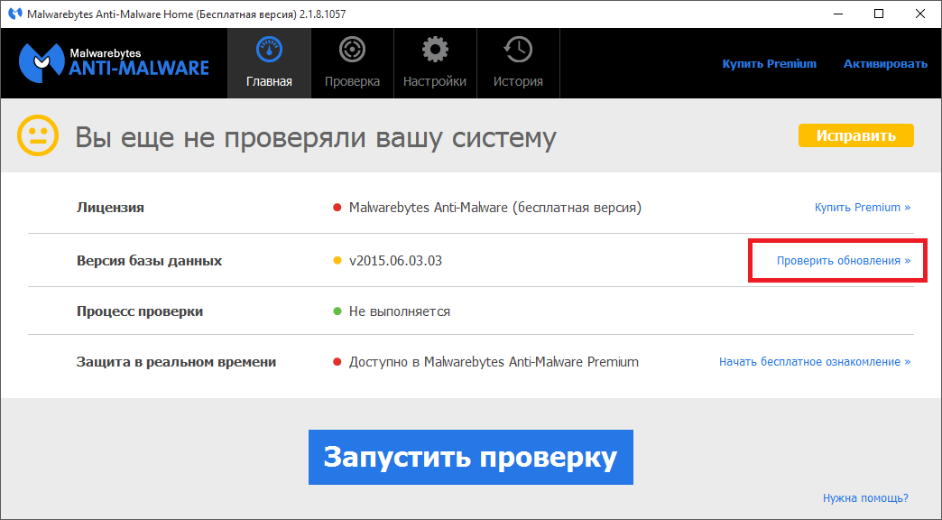Screen dimensions: 942x520
Task: Switch to the Проверка scan tab
Action: pyautogui.click(x=352, y=63)
